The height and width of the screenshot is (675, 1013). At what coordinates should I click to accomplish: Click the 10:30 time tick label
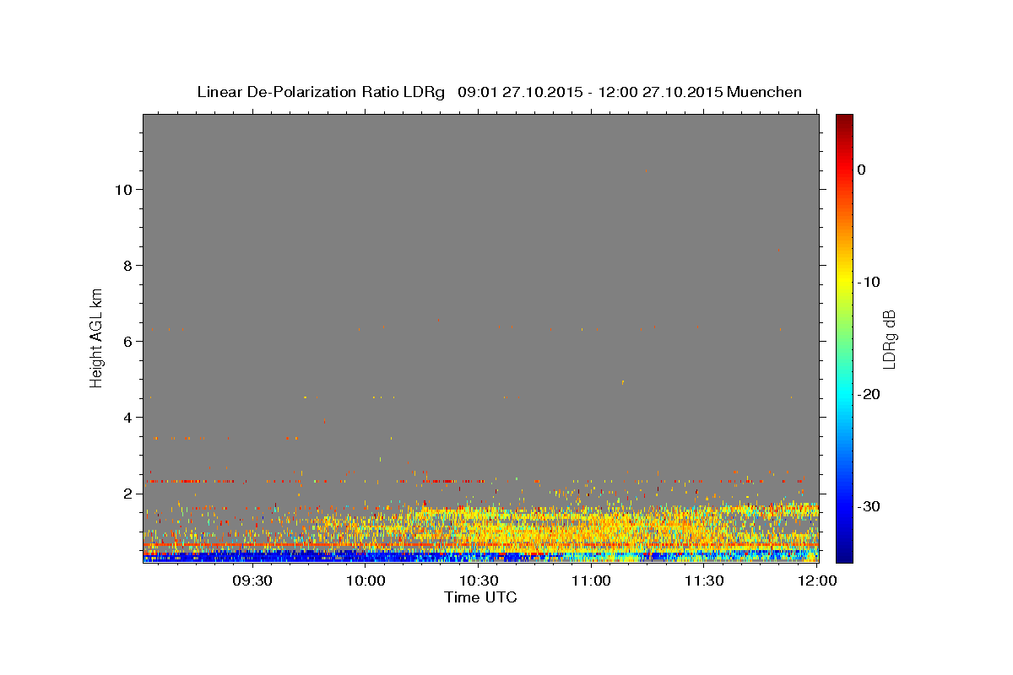point(478,581)
